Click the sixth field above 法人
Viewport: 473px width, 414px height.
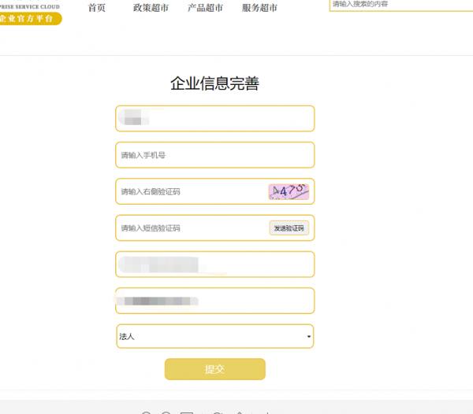tap(215, 301)
